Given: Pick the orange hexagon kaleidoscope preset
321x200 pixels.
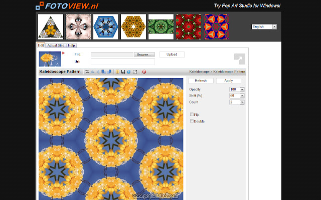Looking at the screenshot, I should click(133, 26).
